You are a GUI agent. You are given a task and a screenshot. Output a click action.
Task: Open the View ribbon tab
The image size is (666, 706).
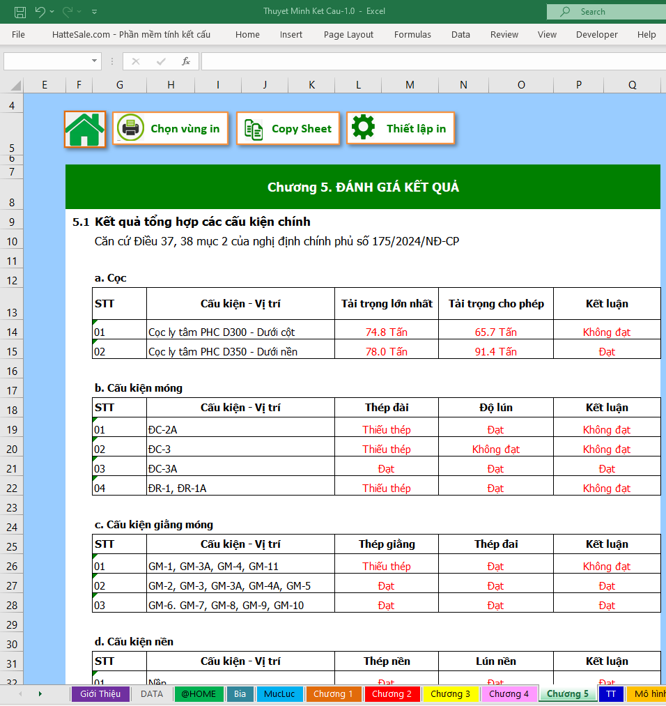[547, 35]
